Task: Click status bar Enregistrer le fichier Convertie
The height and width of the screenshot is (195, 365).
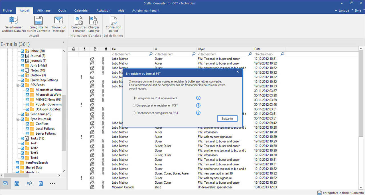Action: click(341, 193)
